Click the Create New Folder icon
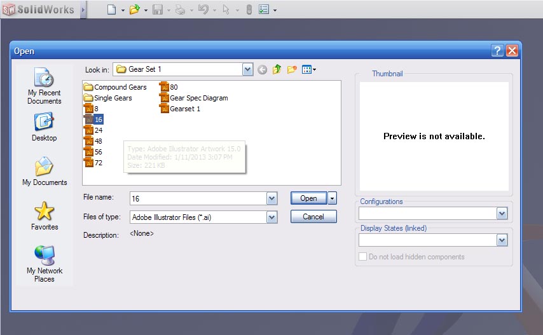This screenshot has height=335, width=543. 292,69
